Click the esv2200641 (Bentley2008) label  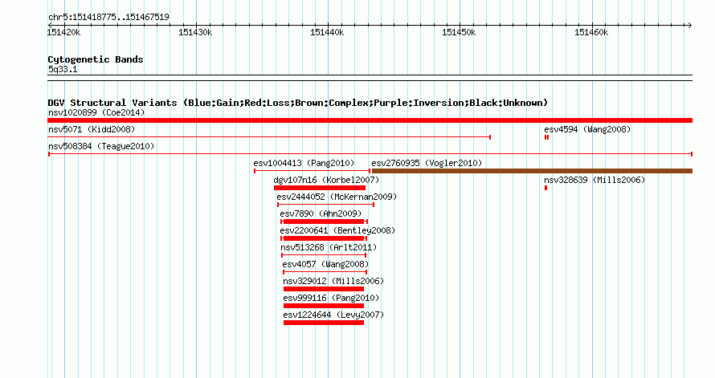[337, 230]
